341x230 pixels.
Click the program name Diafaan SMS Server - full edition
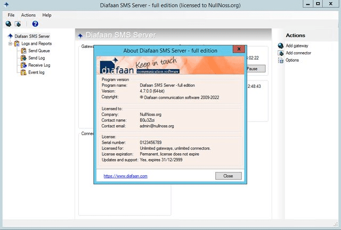click(x=167, y=85)
